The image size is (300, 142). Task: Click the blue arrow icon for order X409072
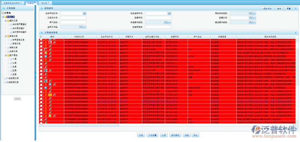tap(46, 56)
